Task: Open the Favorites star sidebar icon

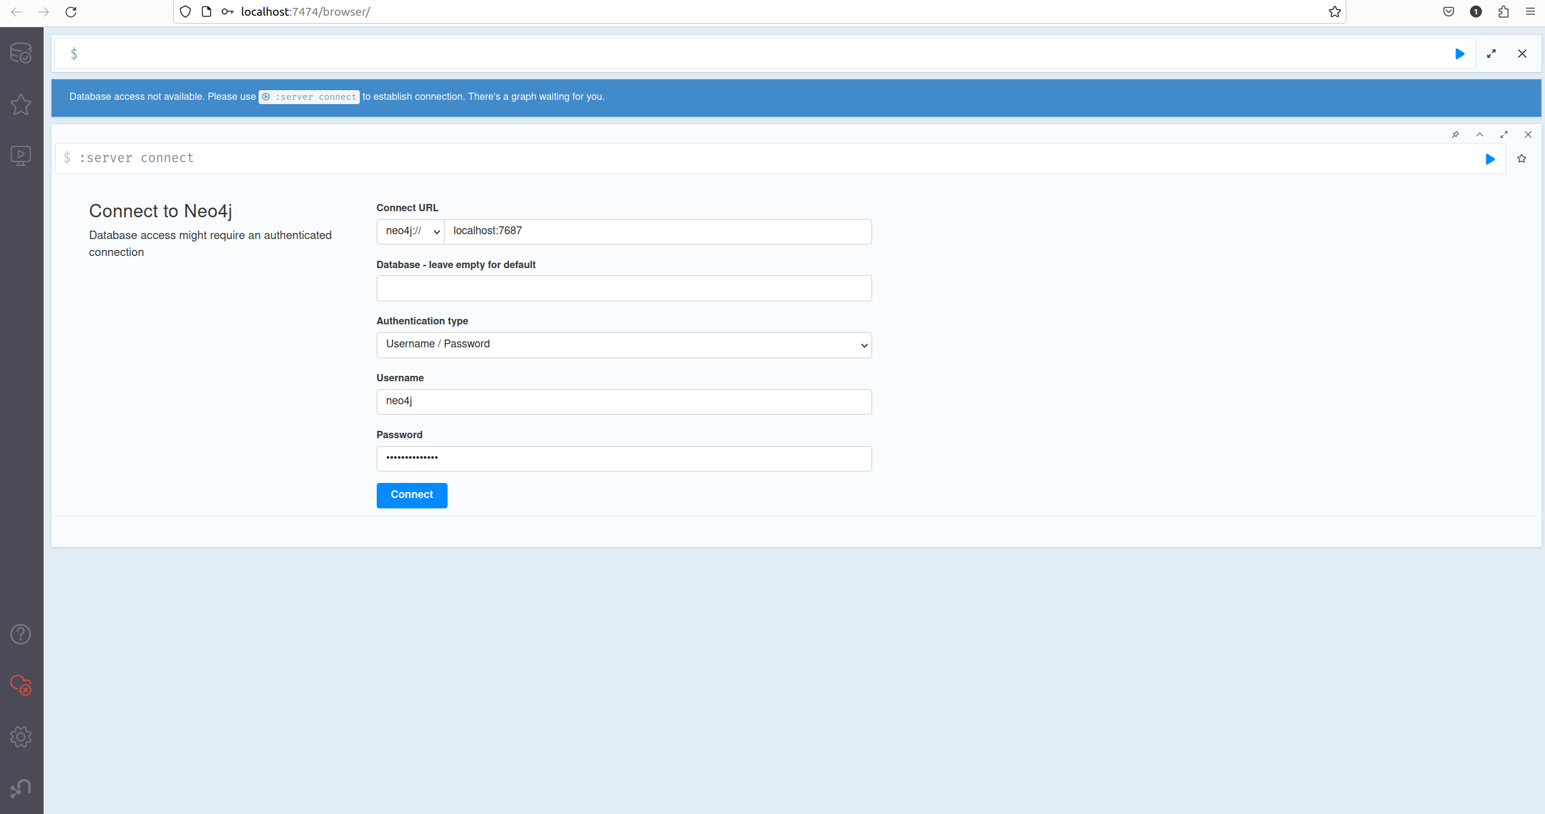Action: [x=21, y=104]
